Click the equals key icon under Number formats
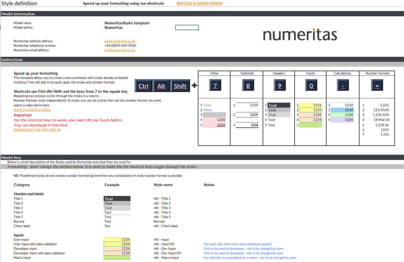This screenshot has width=404, height=262. click(x=377, y=85)
